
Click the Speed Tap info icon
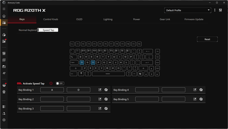(51, 83)
